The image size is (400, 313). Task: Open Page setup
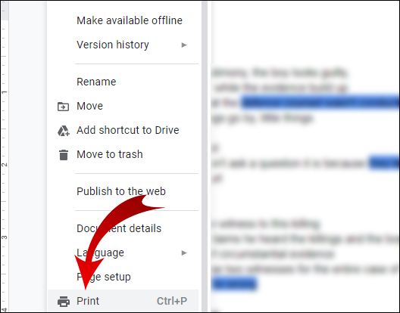point(104,277)
